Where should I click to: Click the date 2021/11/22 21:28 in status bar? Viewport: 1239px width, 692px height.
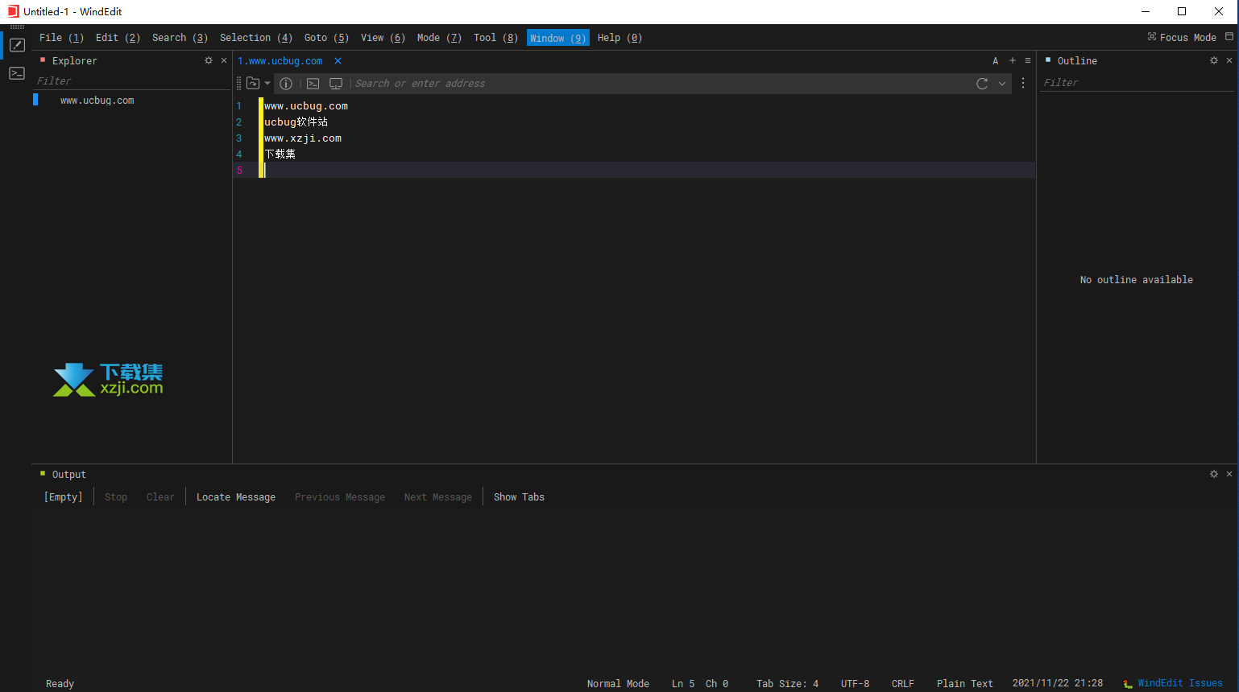click(x=1058, y=683)
